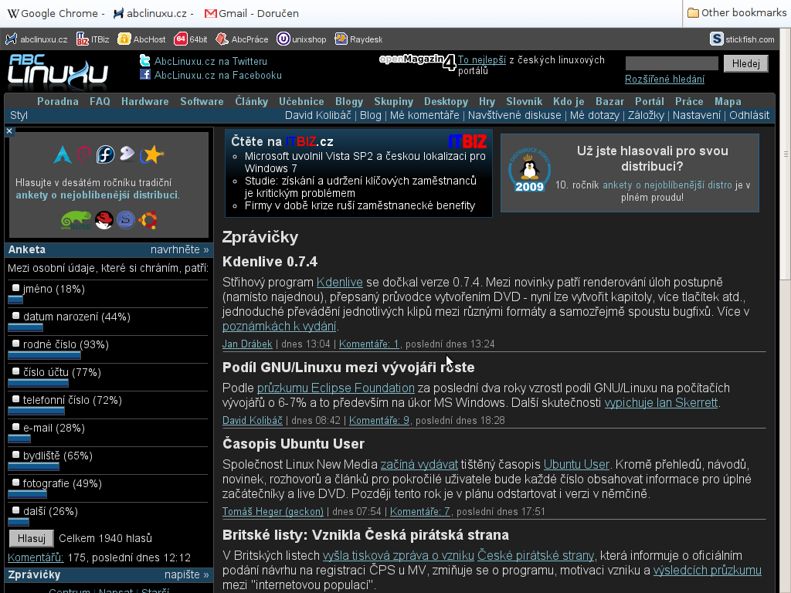Click the ABC Linuxu site logo
791x593 pixels.
point(58,69)
